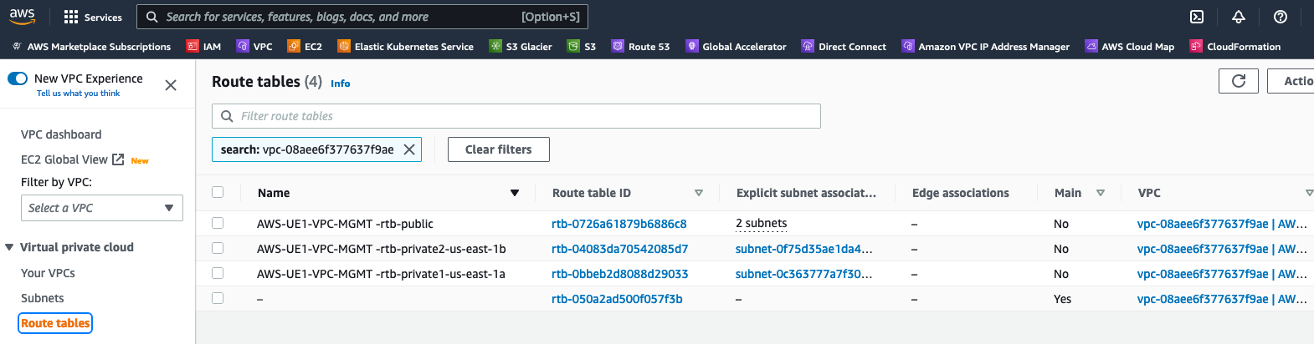Viewport: 1314px width, 344px height.
Task: Open route table rtb-0bbeb2d8088d29033
Action: 620,274
